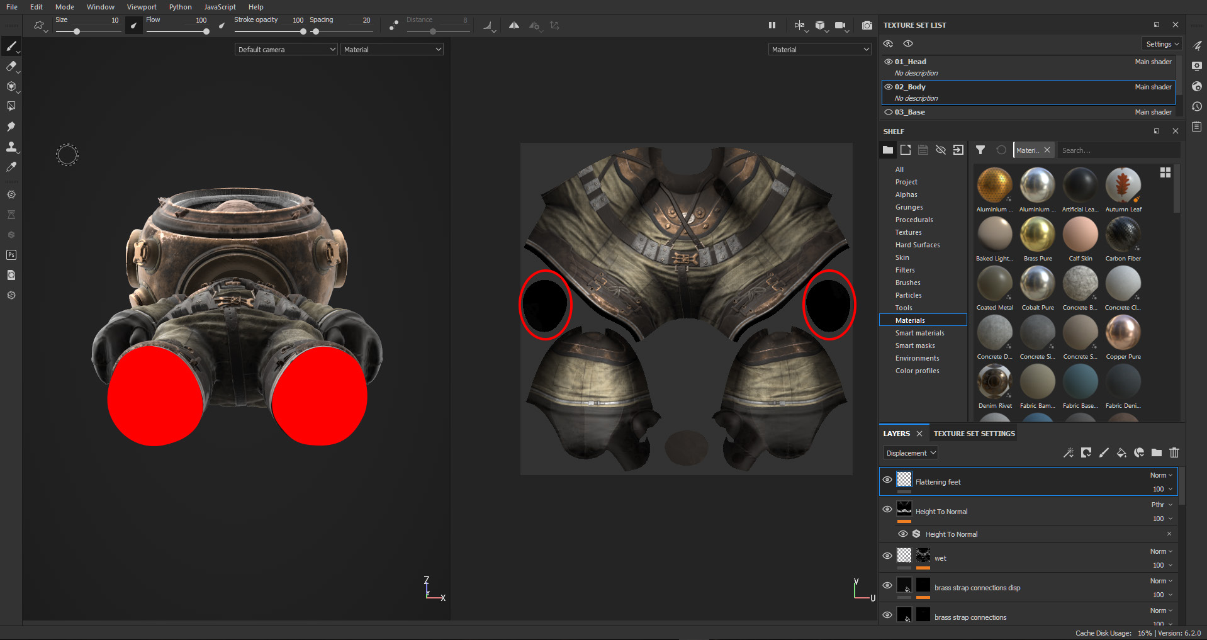1207x640 pixels.
Task: Open the Default camera dropdown
Action: pyautogui.click(x=286, y=50)
